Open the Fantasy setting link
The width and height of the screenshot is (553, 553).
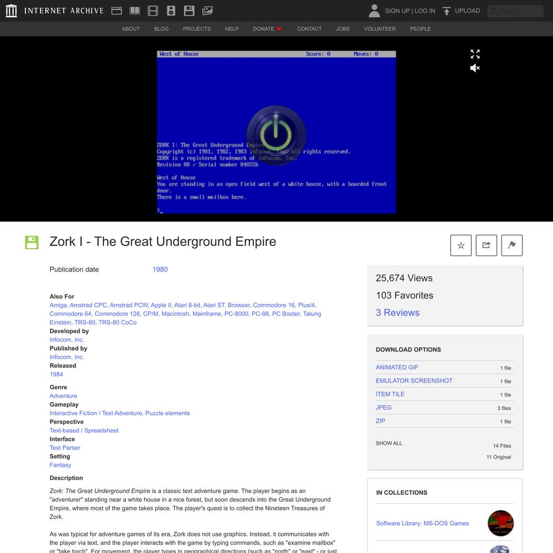60,465
